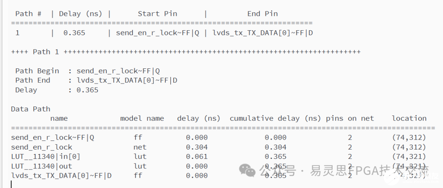Click the "Path #" column header
443x188 pixels.
pyautogui.click(x=30, y=14)
